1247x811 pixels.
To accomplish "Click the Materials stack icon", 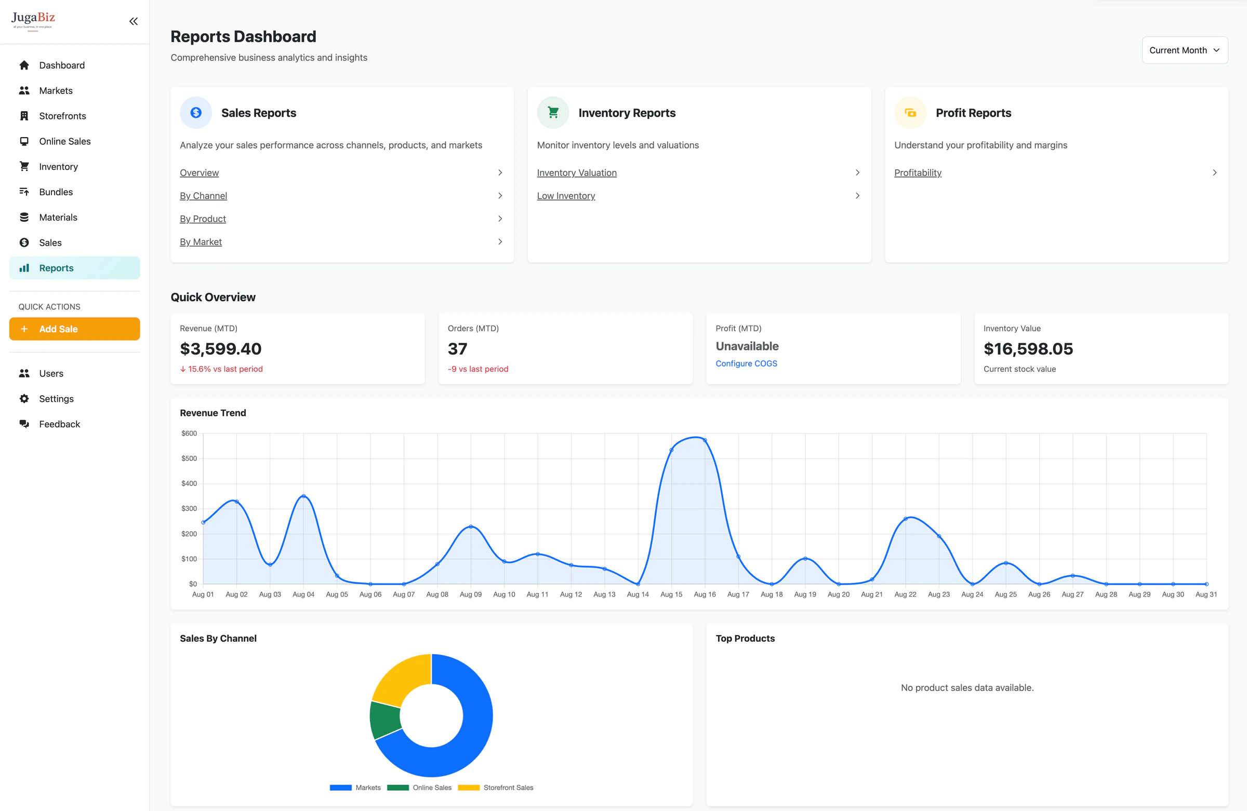I will pos(24,217).
